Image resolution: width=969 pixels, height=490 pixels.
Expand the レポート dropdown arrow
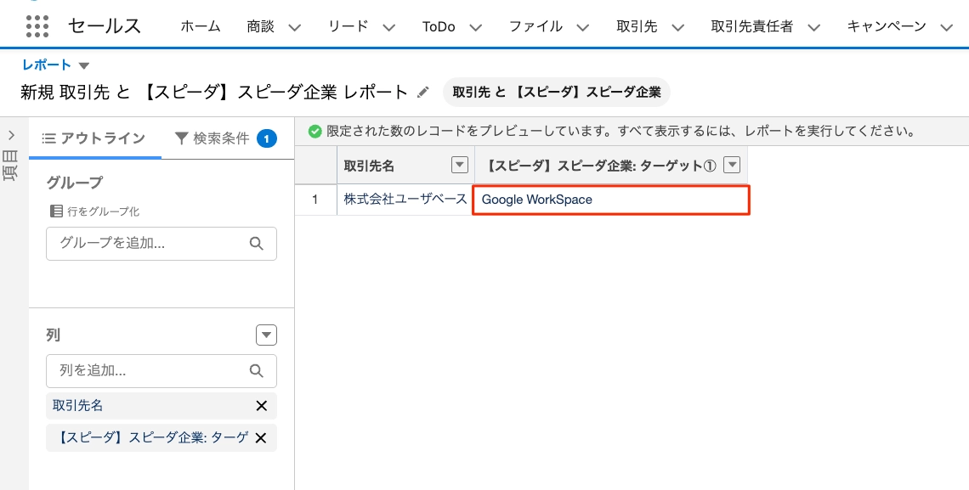83,66
